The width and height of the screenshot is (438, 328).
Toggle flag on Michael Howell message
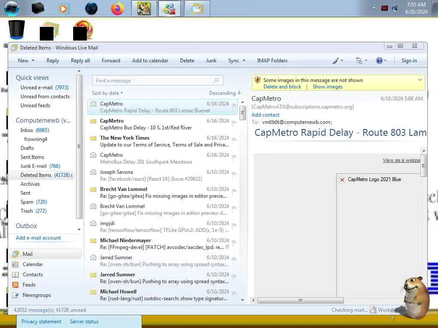[x=234, y=293]
